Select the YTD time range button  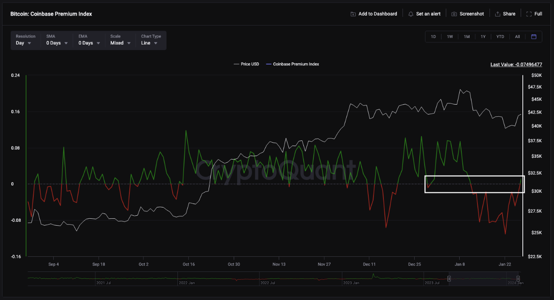(x=500, y=37)
